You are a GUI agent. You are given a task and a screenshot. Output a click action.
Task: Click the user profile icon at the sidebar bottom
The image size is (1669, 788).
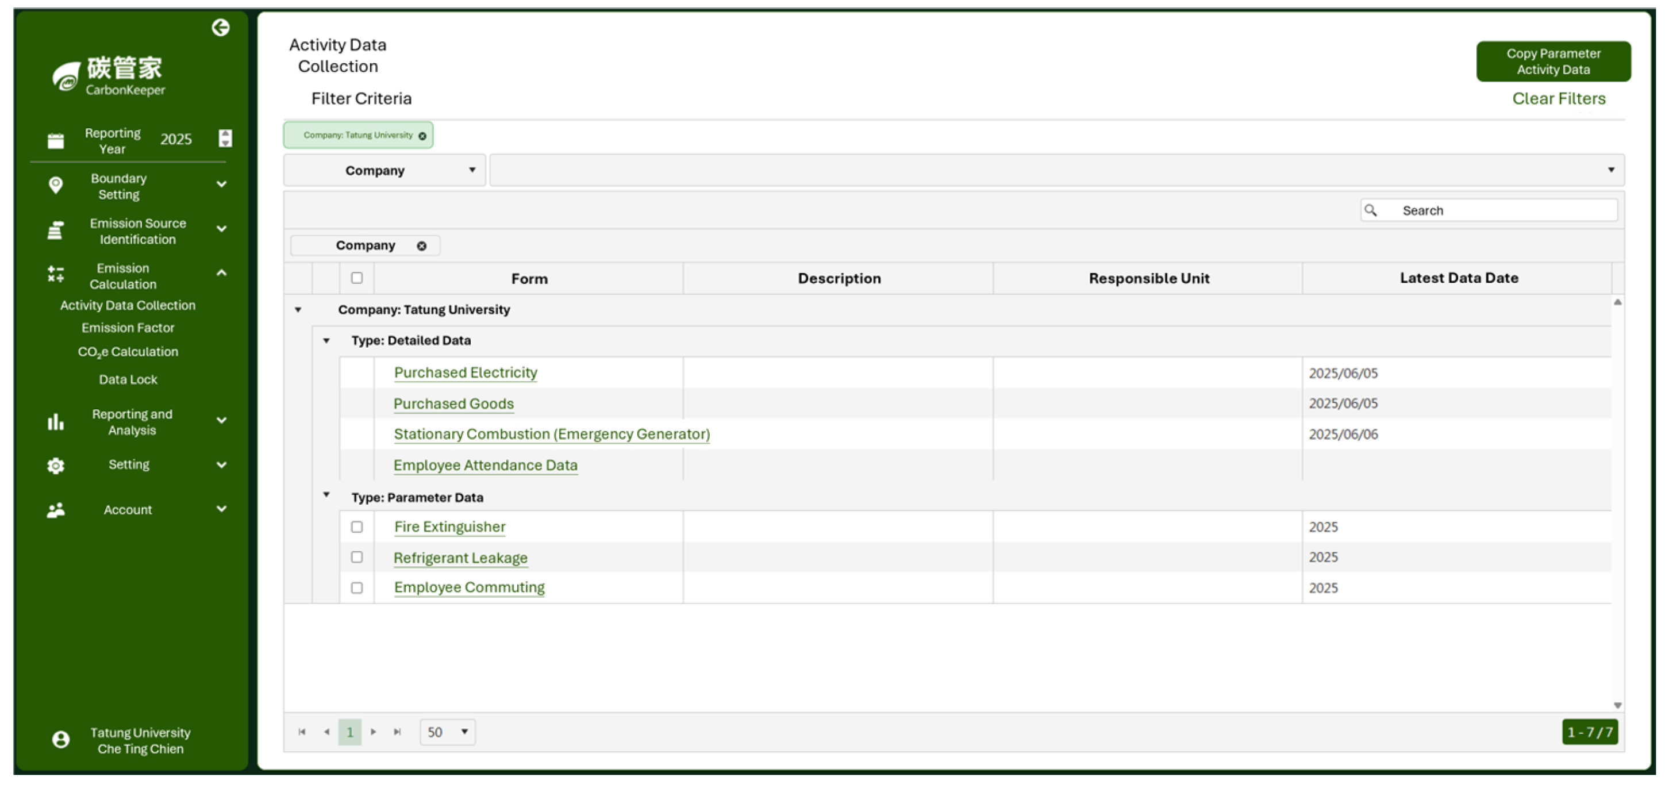61,739
